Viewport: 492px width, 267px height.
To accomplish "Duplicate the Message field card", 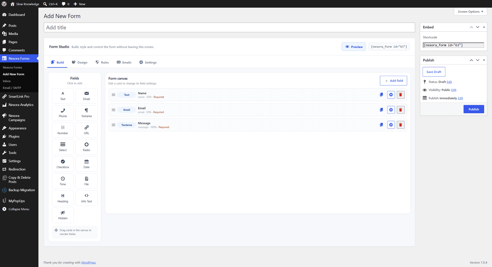I will [x=381, y=125].
